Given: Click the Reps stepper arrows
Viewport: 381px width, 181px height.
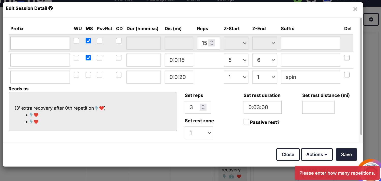Looking at the screenshot, I should [212, 43].
